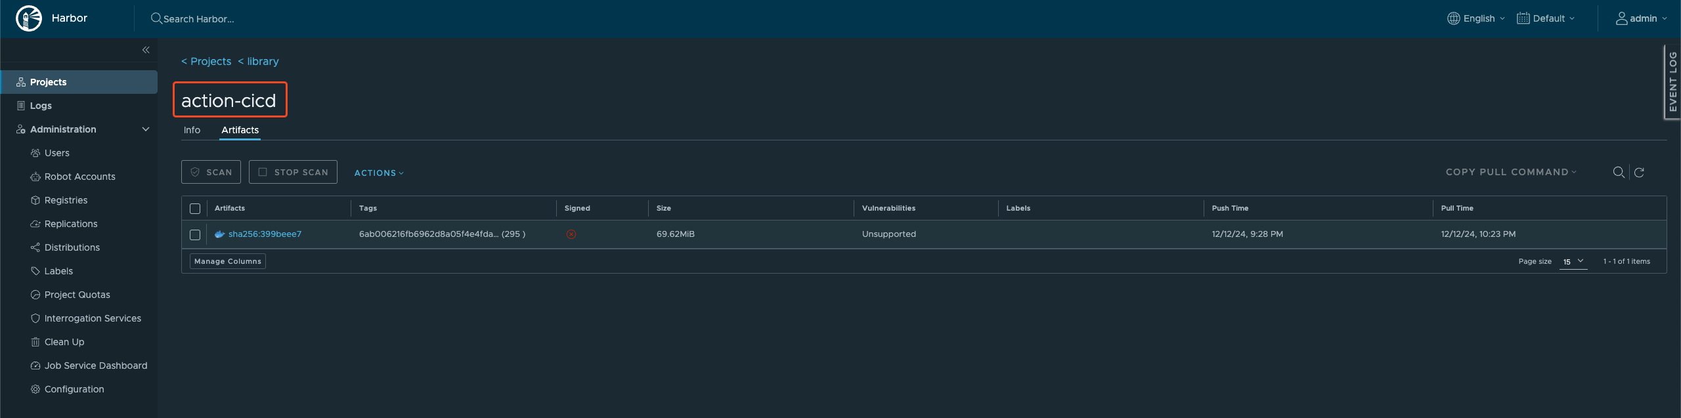
Task: Click the Labels column header
Action: (1018, 208)
